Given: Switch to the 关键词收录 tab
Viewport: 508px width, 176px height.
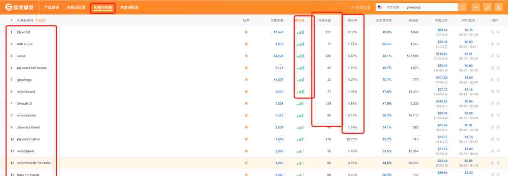Looking at the screenshot, I should pos(129,7).
